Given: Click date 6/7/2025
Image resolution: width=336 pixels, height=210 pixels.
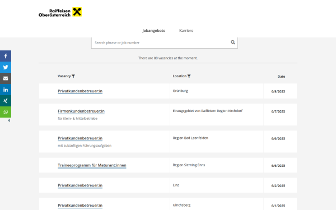Looking at the screenshot, I should coord(278,111).
